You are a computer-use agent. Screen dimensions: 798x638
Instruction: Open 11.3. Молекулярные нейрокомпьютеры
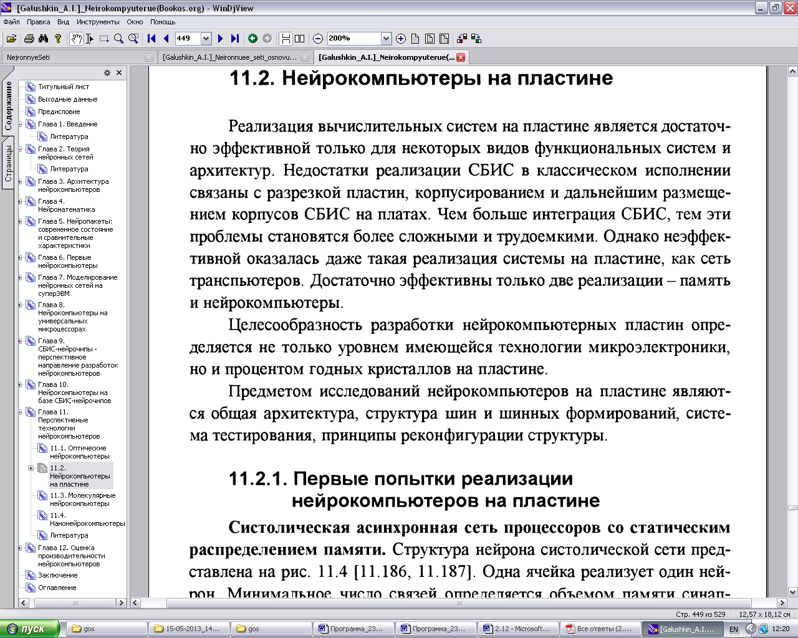pos(82,499)
